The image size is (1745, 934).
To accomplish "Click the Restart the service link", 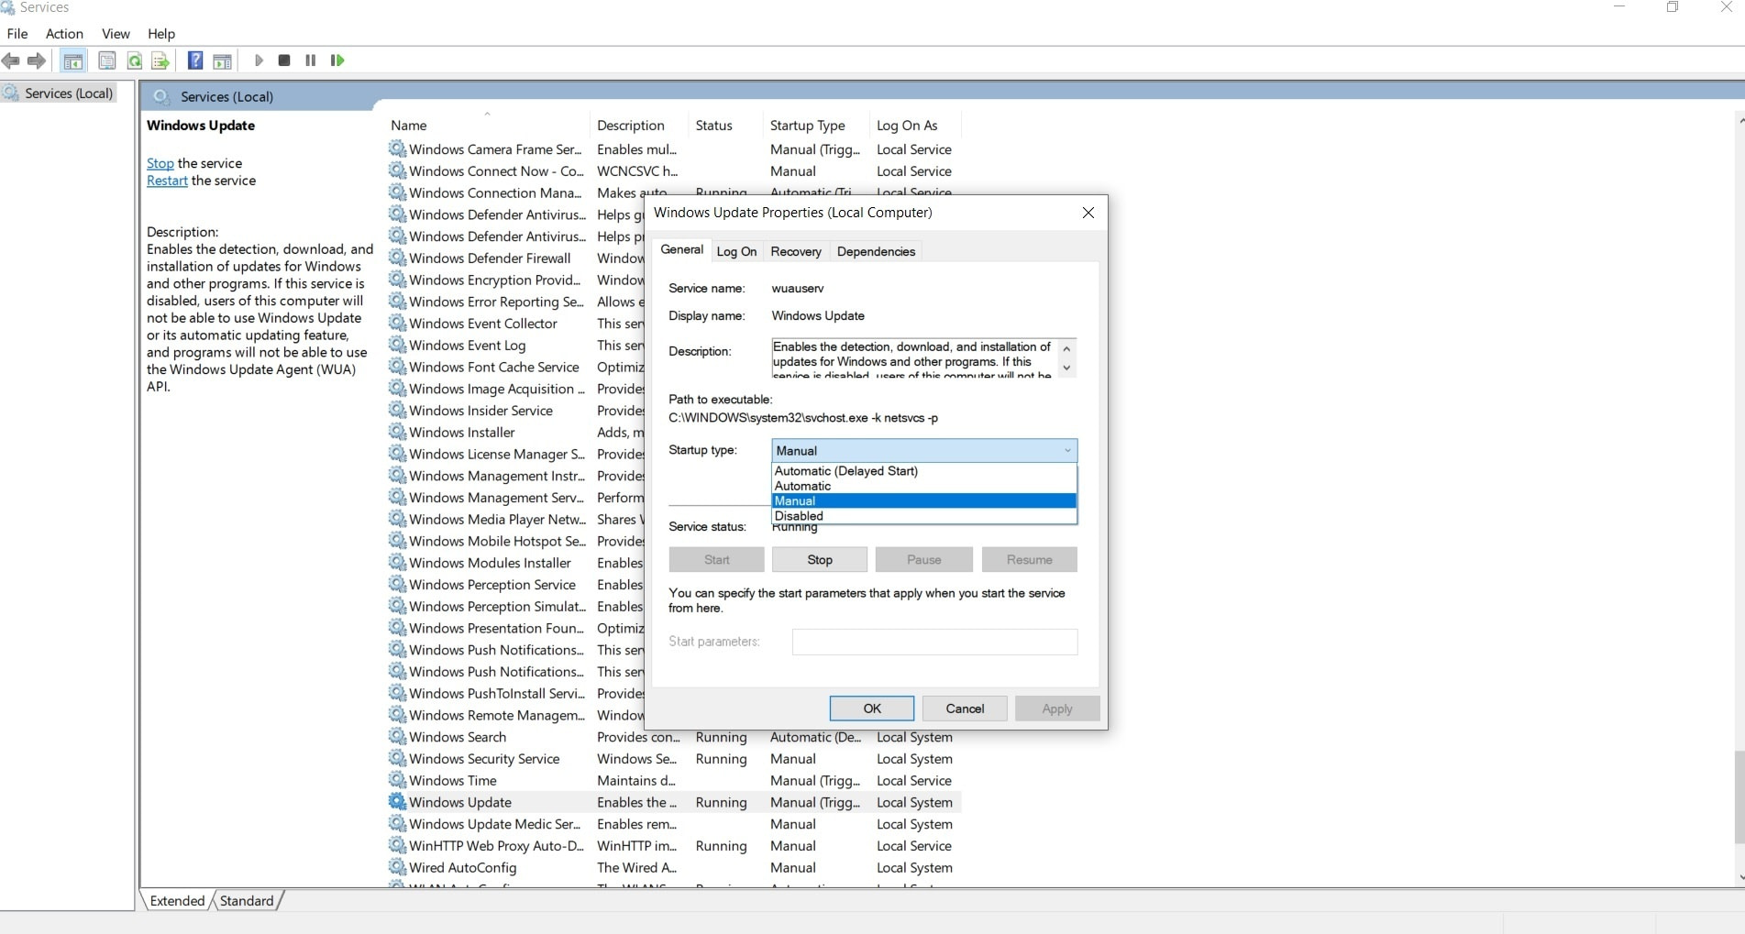I will tap(167, 181).
